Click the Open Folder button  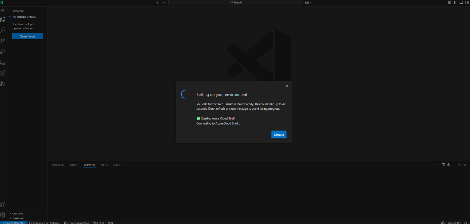(28, 36)
